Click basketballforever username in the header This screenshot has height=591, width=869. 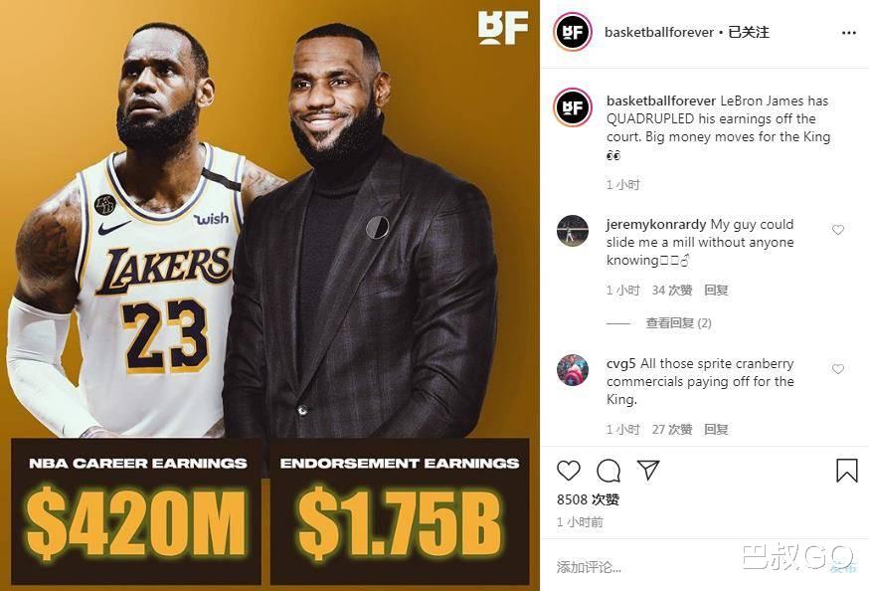(x=659, y=31)
